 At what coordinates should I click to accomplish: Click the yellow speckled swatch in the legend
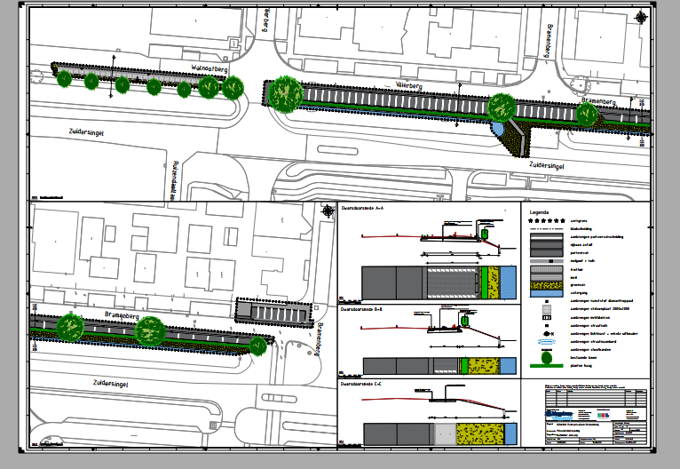(x=547, y=284)
